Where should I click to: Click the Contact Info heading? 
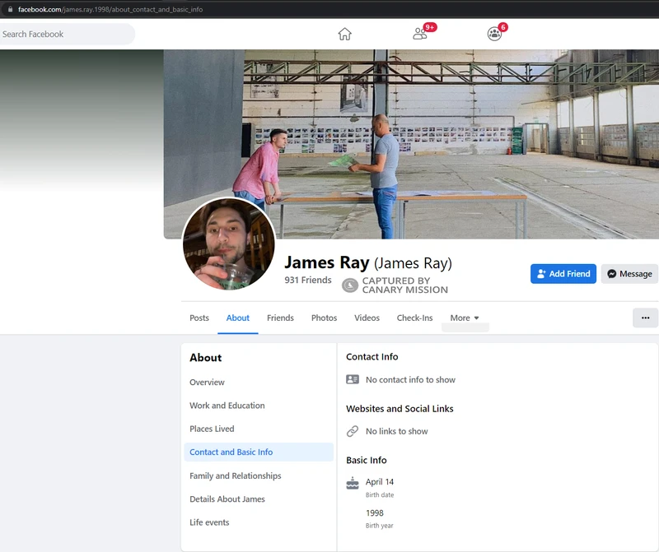point(372,357)
